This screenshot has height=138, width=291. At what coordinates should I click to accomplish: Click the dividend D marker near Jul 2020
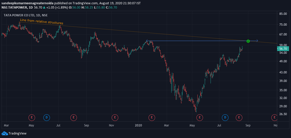(225, 117)
